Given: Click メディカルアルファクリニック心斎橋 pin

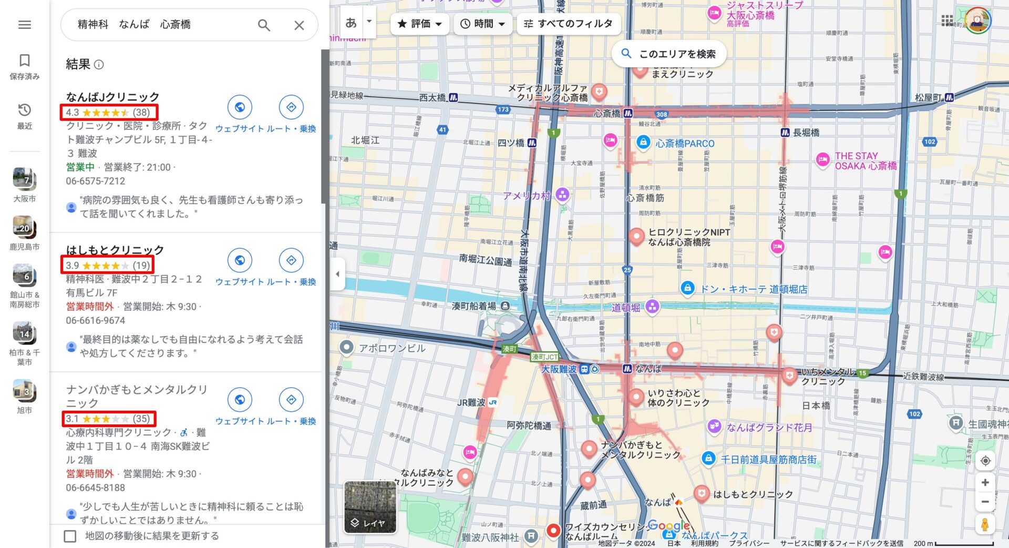Looking at the screenshot, I should tap(599, 92).
